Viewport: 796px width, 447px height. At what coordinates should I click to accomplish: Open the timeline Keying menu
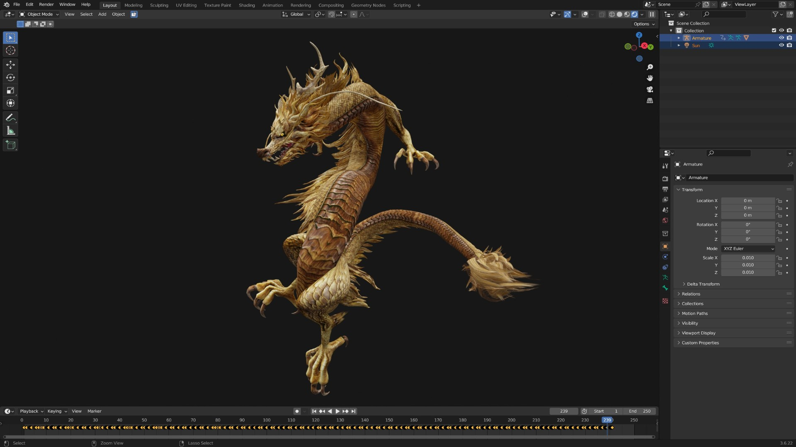point(57,411)
